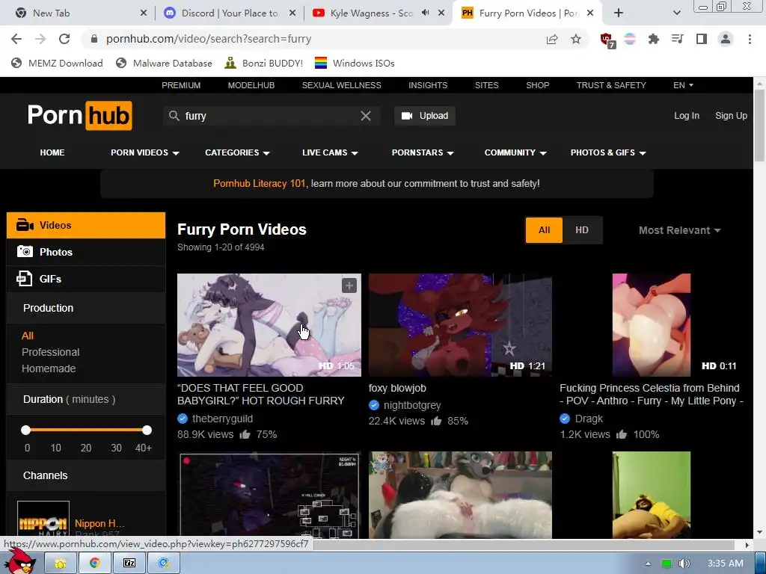Open the SEXUAL WELLNESS top link
Screen dimensions: 766x574
pyautogui.click(x=341, y=85)
